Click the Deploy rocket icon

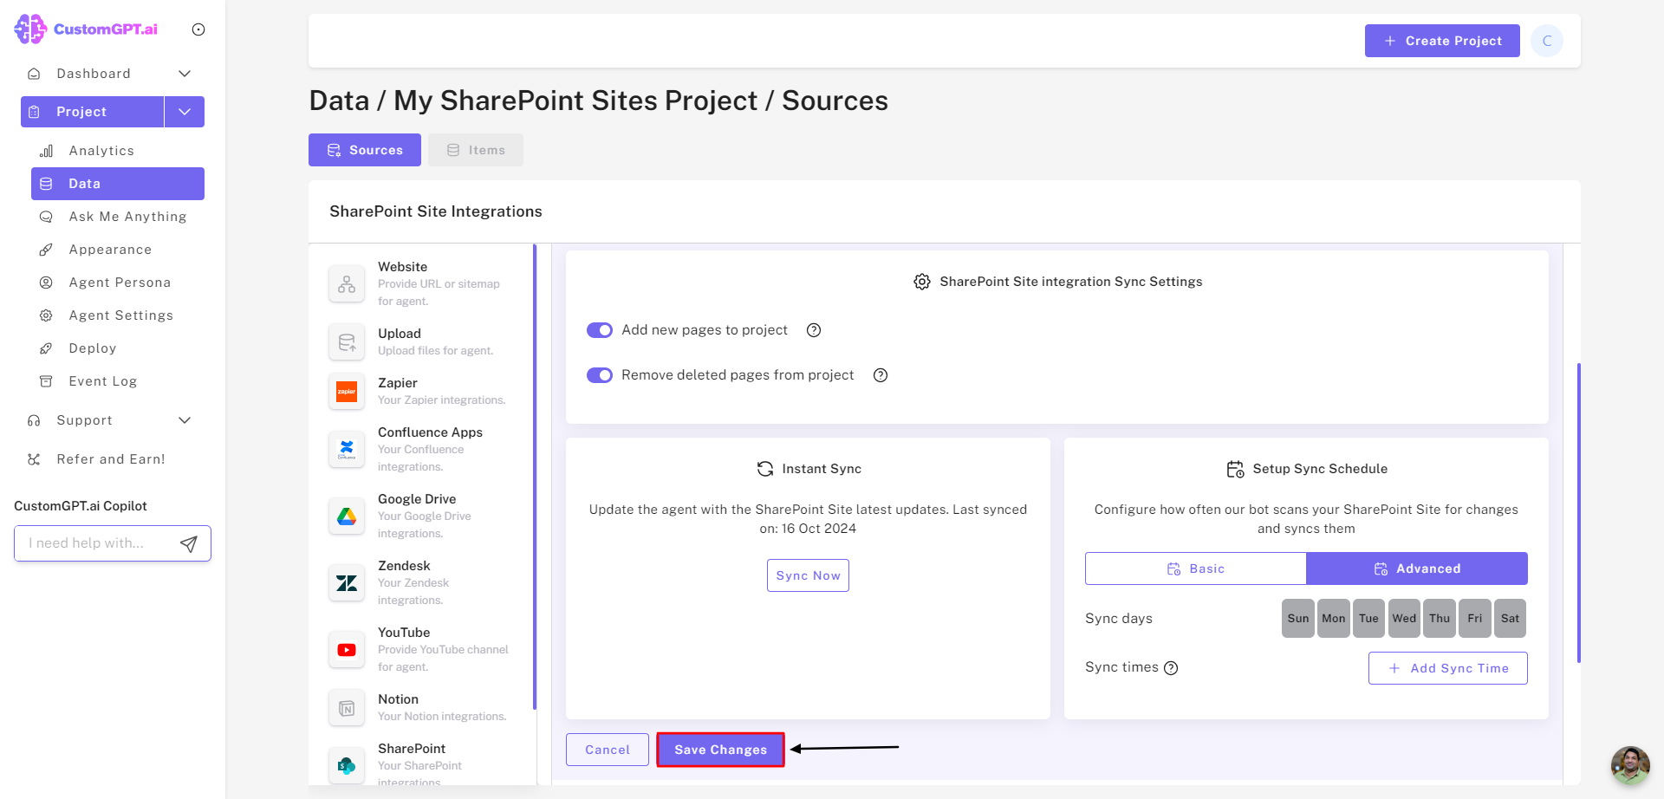46,348
